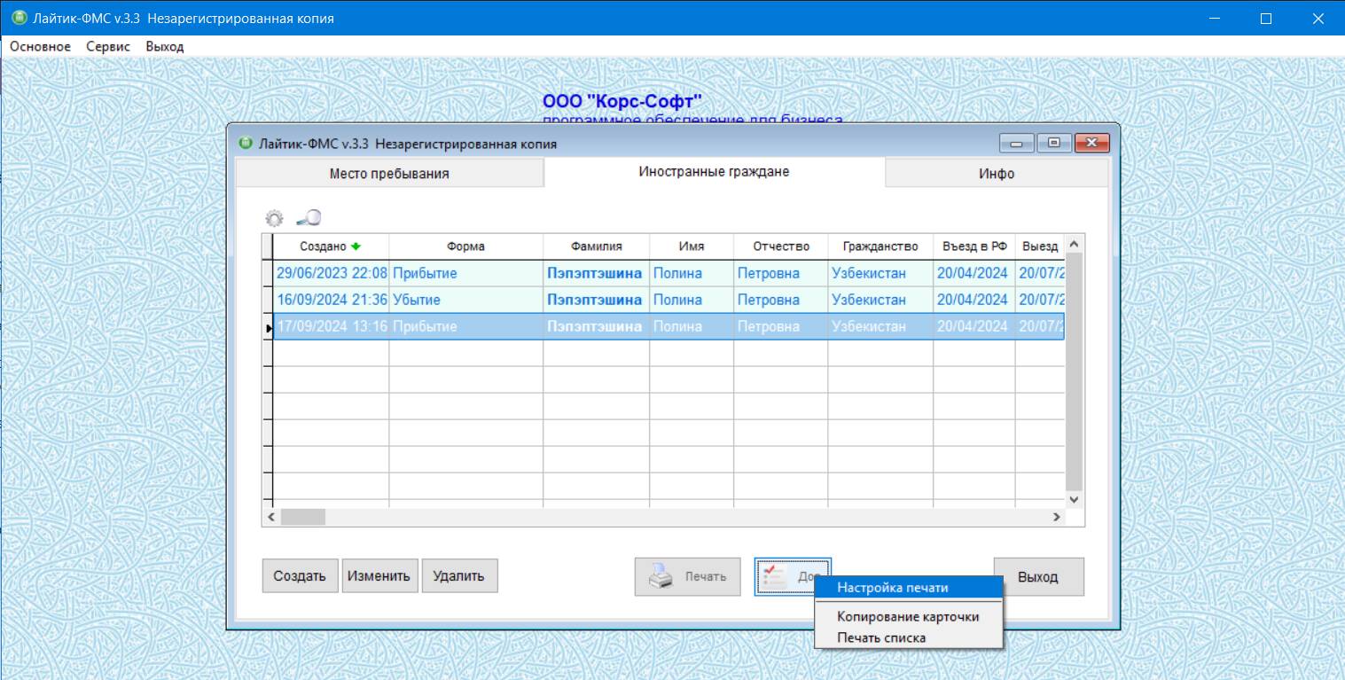The width and height of the screenshot is (1345, 680).
Task: Click the row indicator arrow of the selected row
Action: (x=269, y=327)
